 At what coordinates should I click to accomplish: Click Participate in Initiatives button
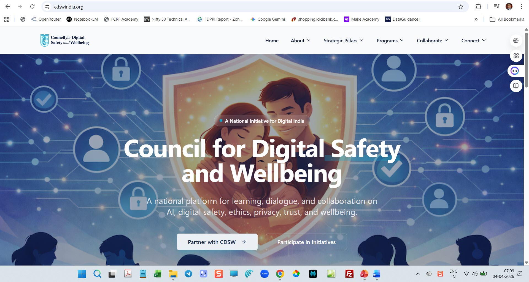click(306, 242)
